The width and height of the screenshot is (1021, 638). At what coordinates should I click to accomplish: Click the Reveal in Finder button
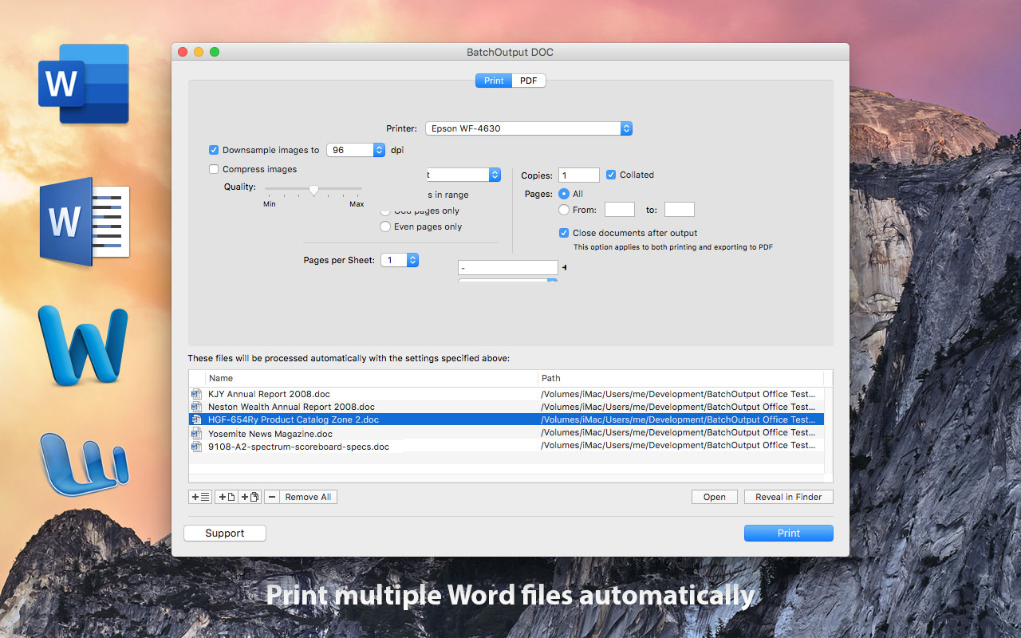coord(789,497)
